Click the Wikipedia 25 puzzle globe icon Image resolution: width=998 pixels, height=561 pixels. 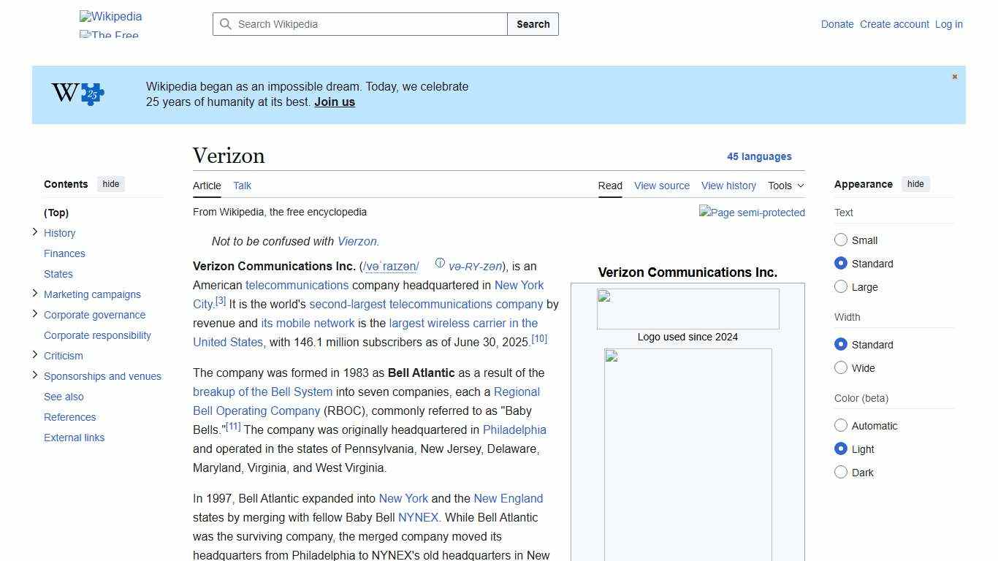[x=75, y=93]
